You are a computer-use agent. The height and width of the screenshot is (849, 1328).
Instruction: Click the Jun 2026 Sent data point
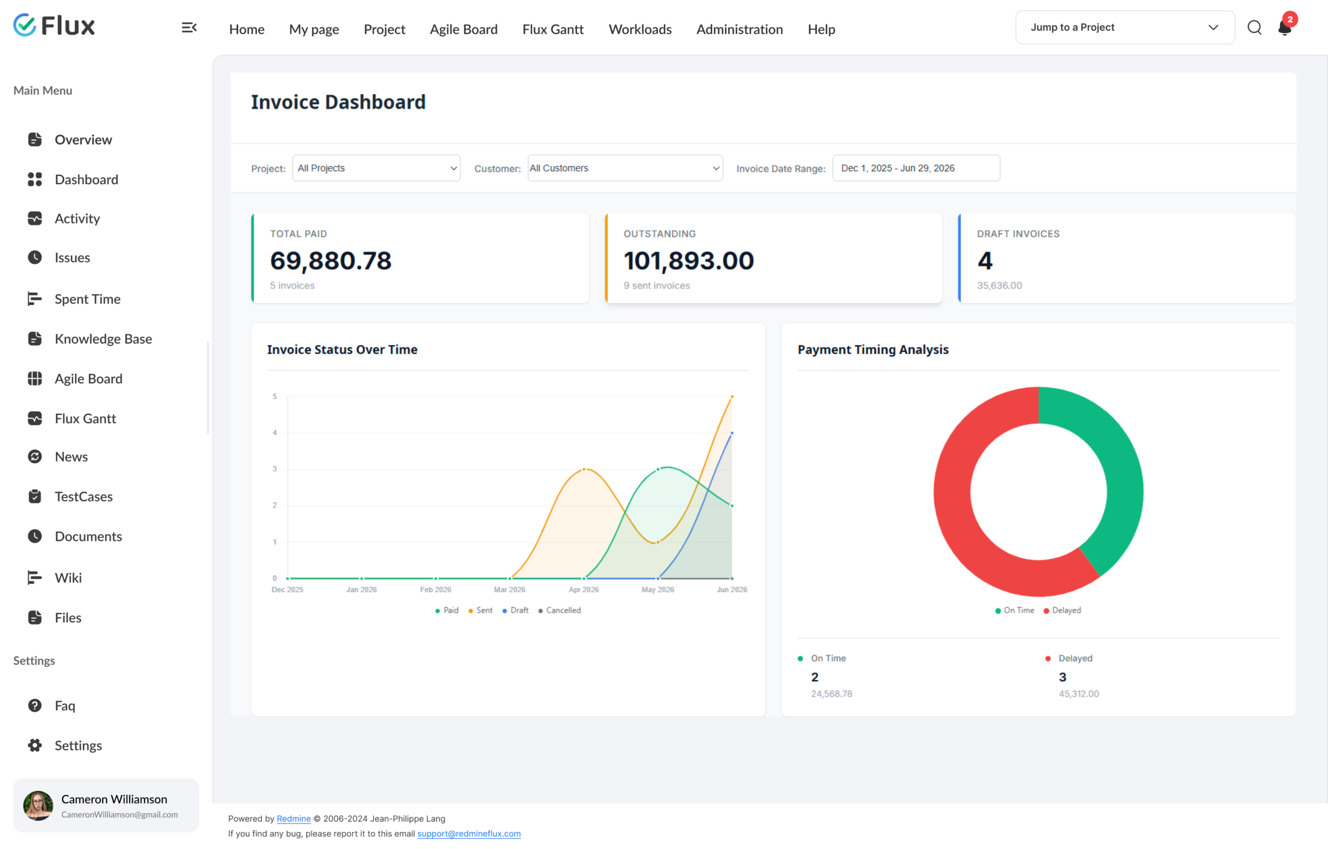click(732, 396)
